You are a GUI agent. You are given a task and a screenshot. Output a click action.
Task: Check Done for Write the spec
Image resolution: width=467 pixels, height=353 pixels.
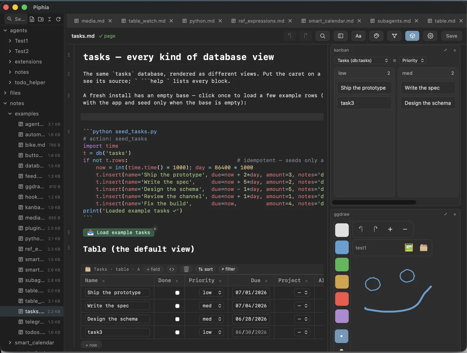point(177,306)
